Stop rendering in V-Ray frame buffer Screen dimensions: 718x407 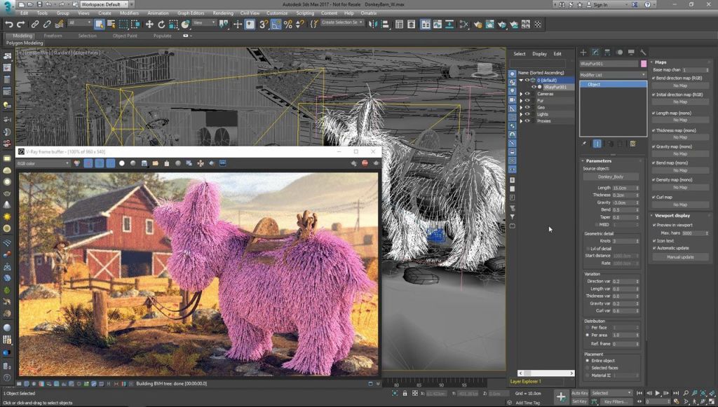(x=365, y=163)
